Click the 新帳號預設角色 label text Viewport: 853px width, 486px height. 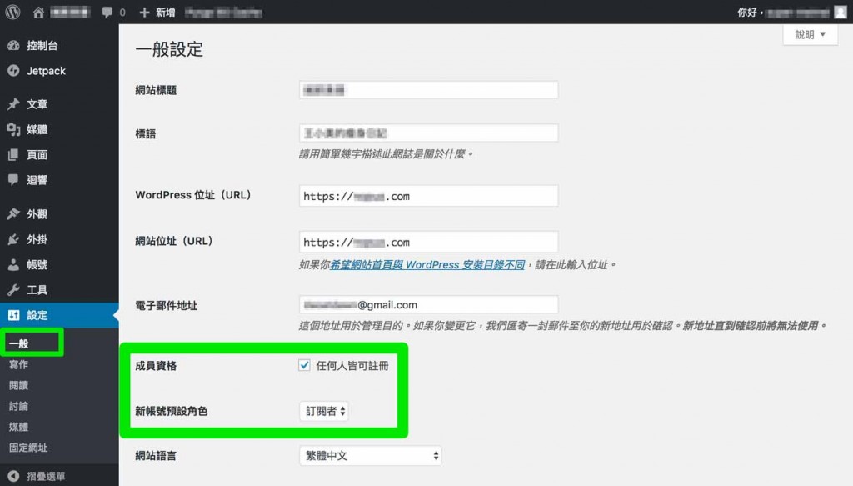point(172,412)
